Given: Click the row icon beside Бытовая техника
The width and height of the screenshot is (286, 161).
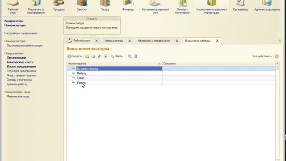Looking at the screenshot, I should tap(73, 68).
